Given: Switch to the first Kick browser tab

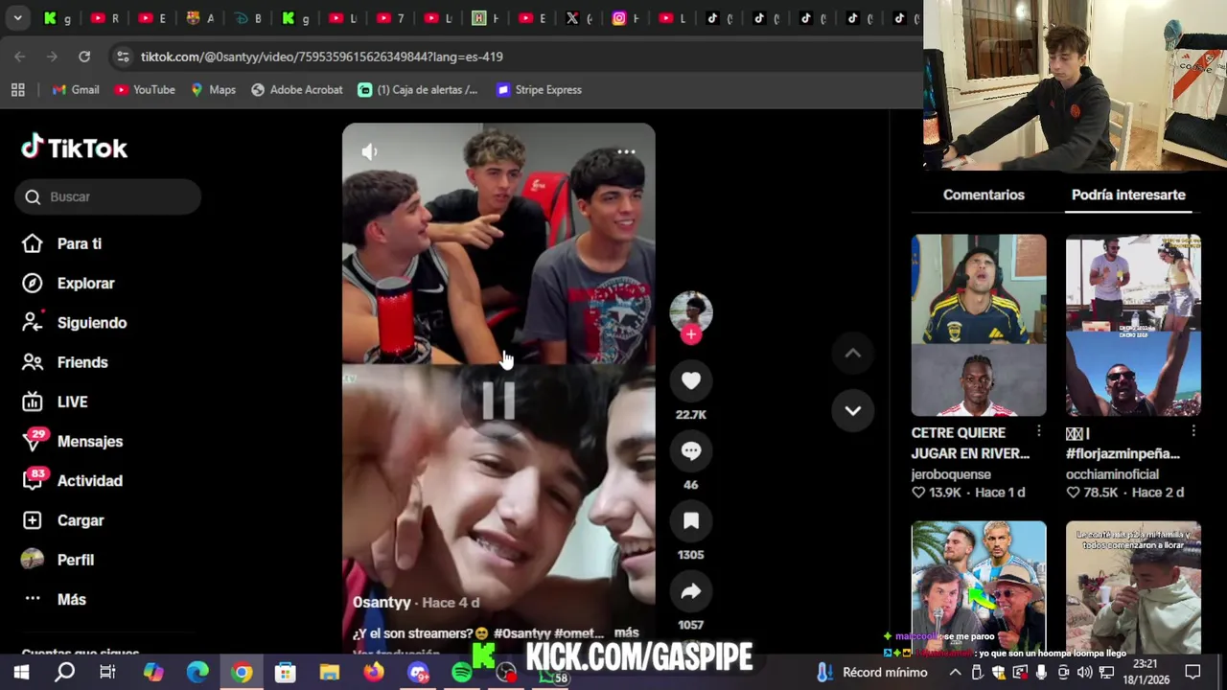Looking at the screenshot, I should (x=58, y=17).
